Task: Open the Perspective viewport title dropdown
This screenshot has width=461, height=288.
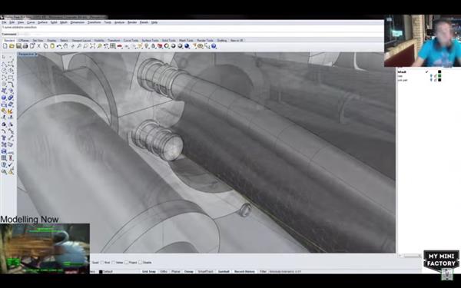Action: [x=28, y=54]
